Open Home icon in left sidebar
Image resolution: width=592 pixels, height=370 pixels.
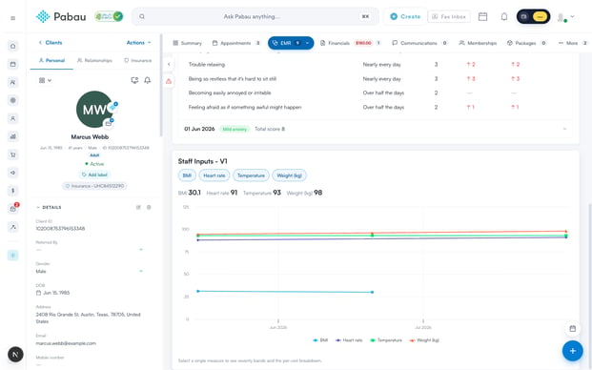coord(12,46)
